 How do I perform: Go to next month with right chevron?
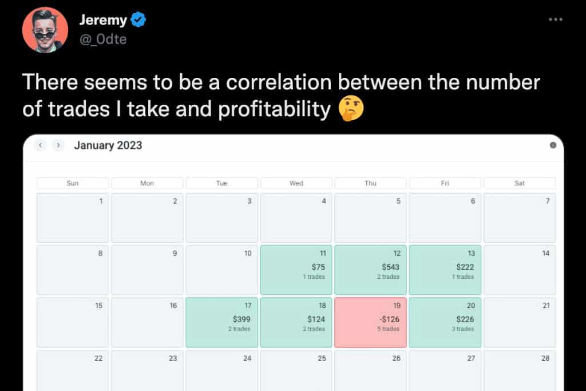tap(58, 145)
